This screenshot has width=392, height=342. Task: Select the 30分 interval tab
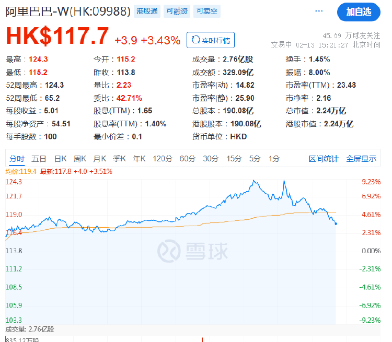[x=211, y=159]
